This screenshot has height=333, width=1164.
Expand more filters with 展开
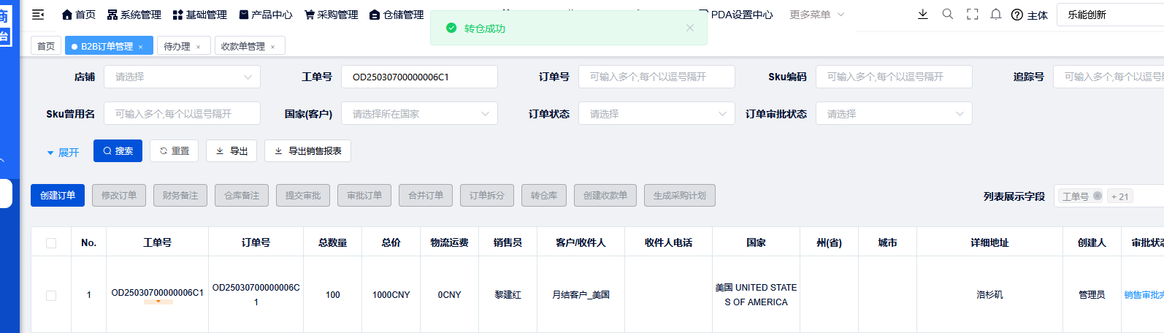(63, 152)
